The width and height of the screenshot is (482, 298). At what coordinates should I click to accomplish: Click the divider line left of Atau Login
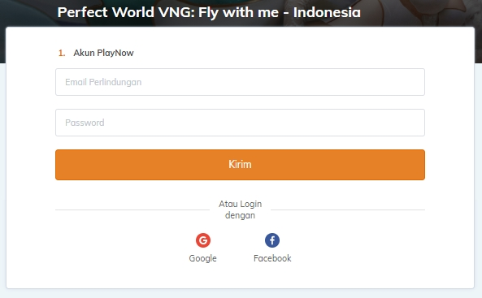click(132, 210)
